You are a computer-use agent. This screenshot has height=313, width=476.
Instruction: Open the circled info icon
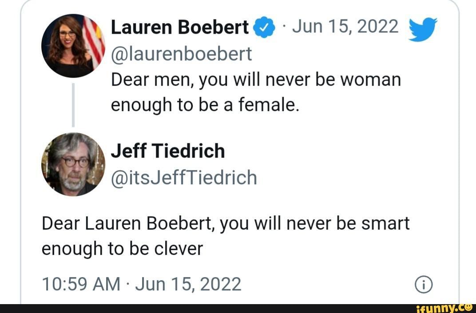(424, 285)
